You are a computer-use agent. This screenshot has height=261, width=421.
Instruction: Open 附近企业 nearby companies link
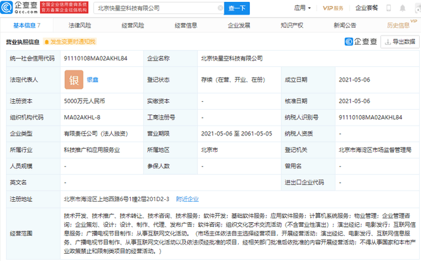tap(187, 199)
